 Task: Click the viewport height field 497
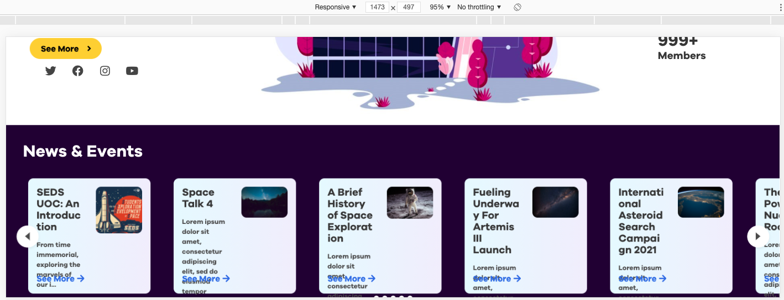click(409, 7)
